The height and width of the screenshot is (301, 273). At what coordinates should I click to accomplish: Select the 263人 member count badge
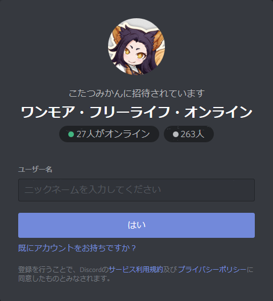click(189, 134)
